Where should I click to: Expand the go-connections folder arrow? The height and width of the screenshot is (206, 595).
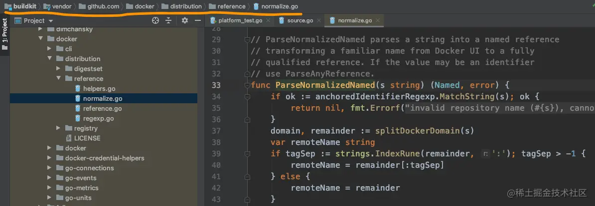click(49, 168)
